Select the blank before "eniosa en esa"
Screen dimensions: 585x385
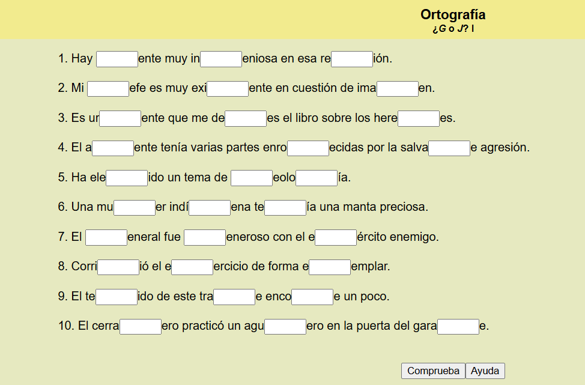221,59
